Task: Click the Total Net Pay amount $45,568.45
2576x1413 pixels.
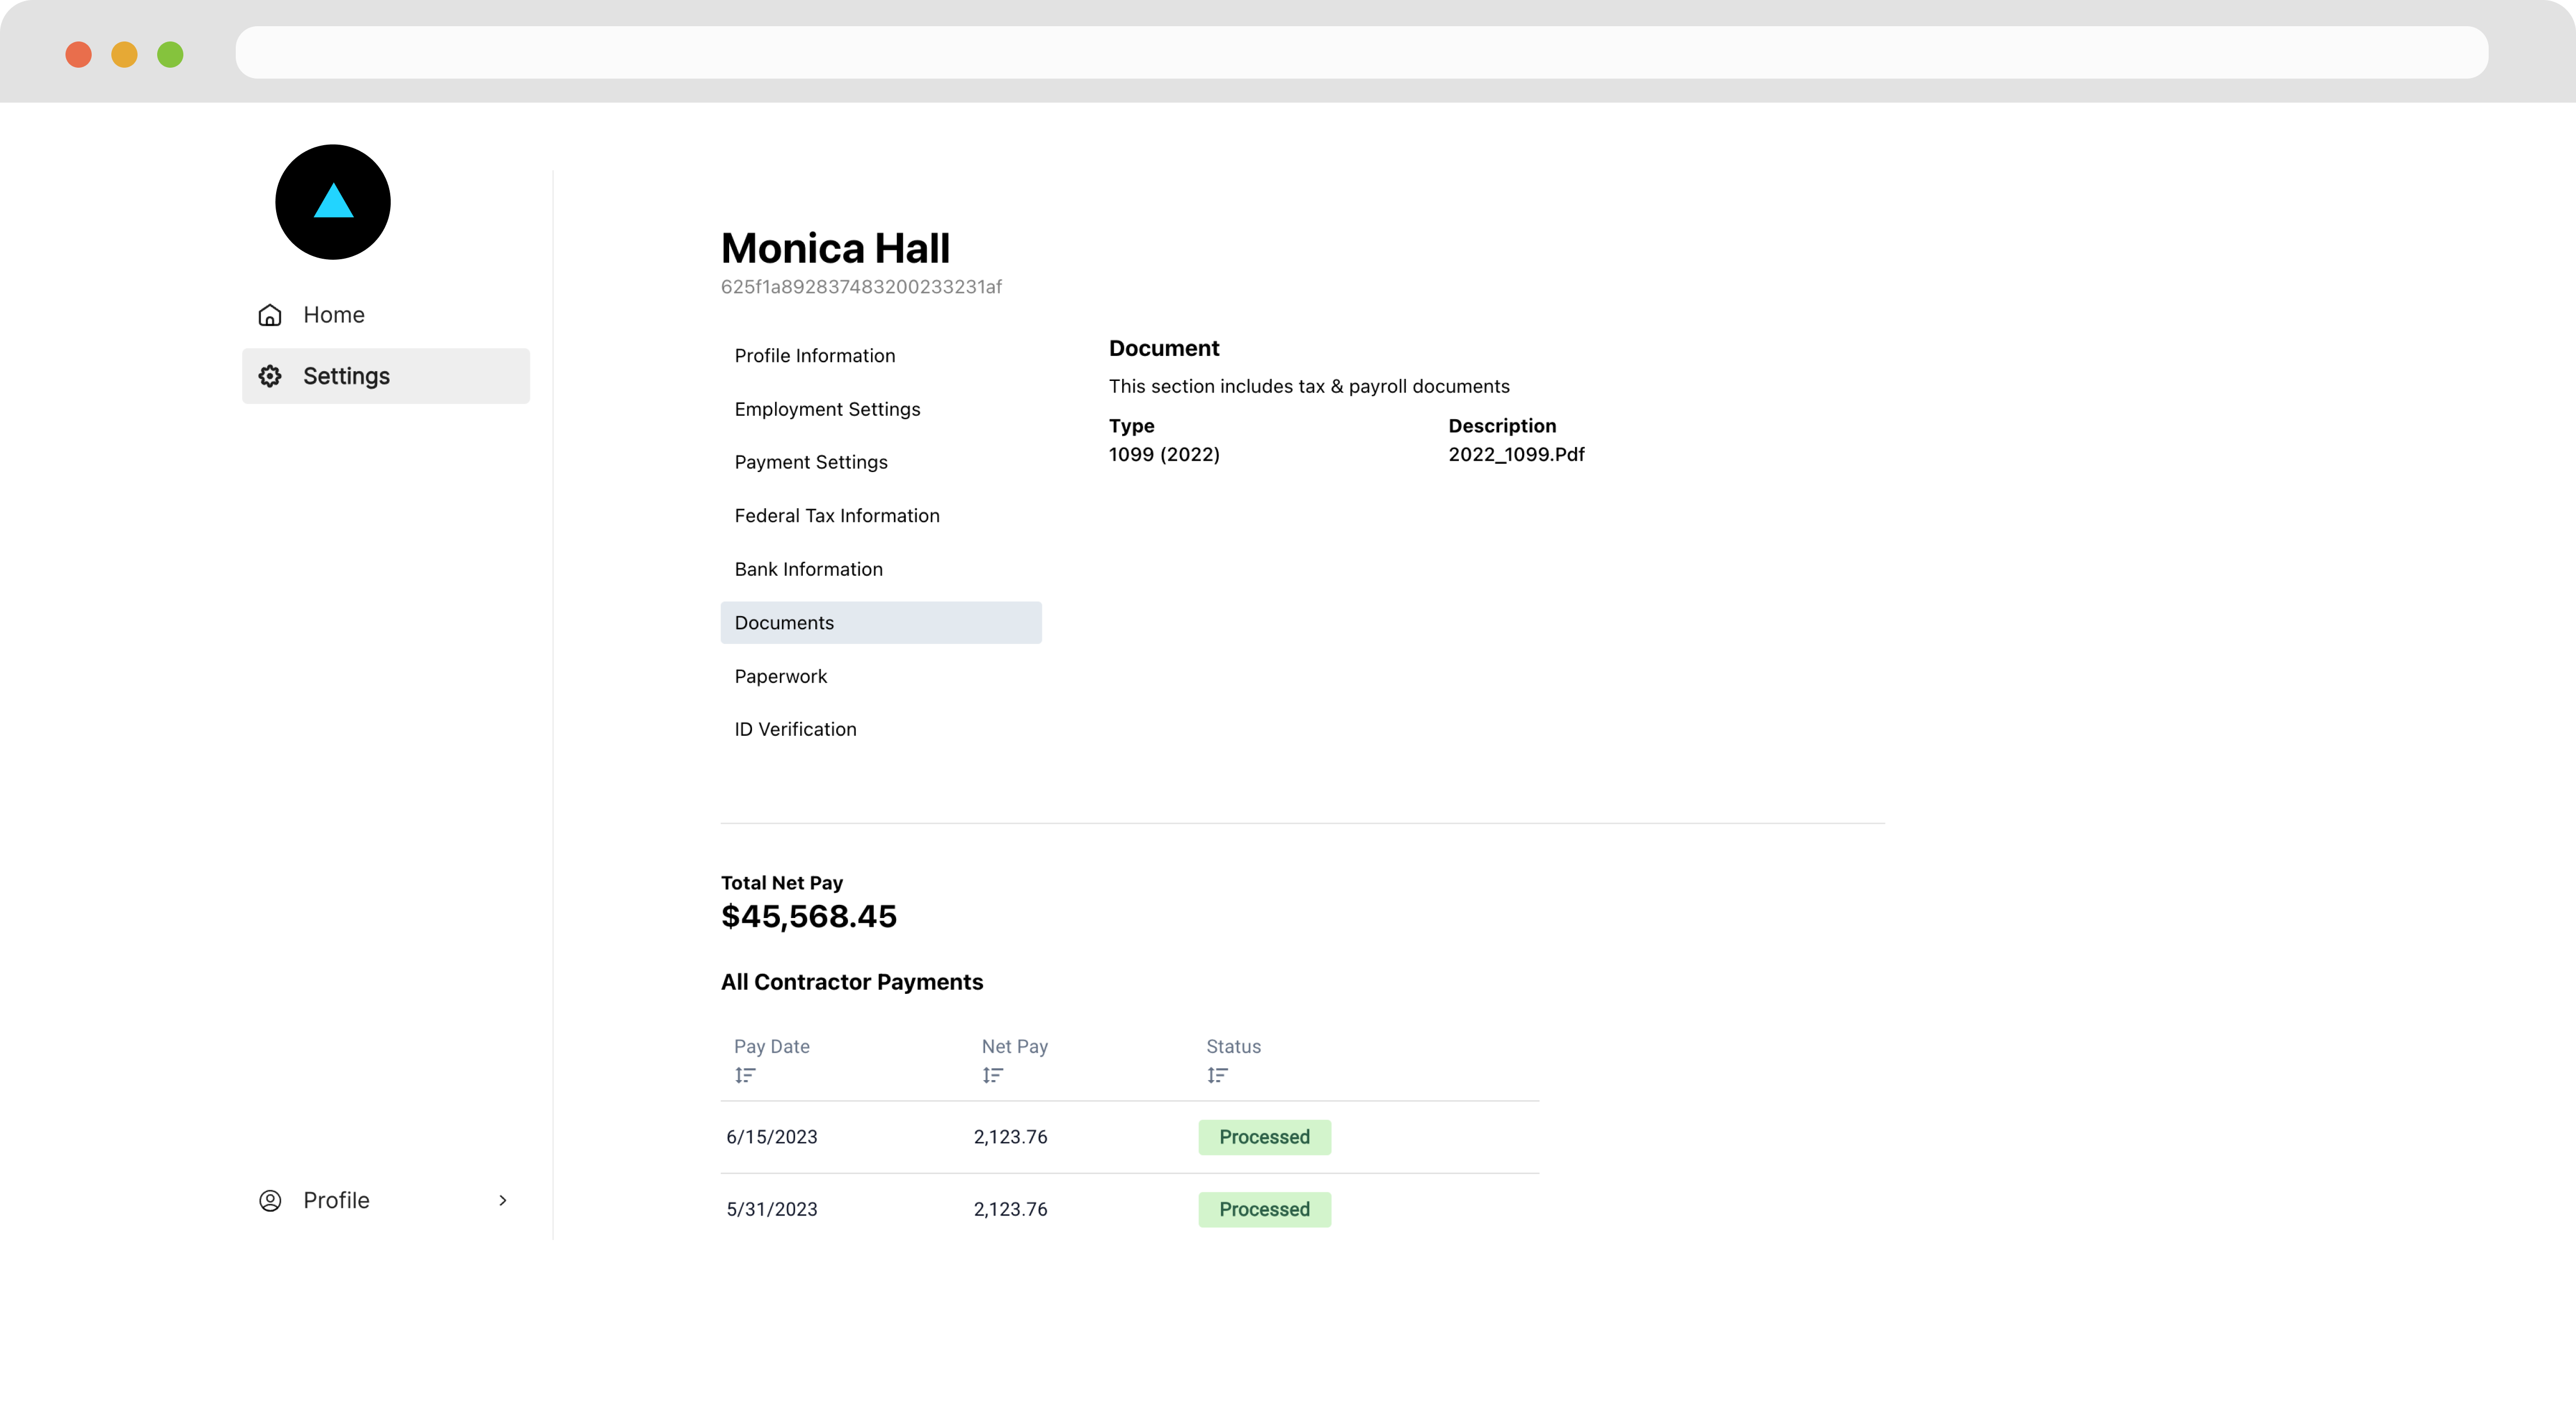Action: click(x=809, y=916)
